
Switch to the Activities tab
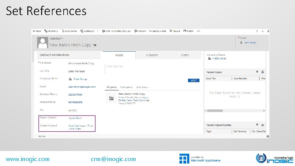pos(152,55)
